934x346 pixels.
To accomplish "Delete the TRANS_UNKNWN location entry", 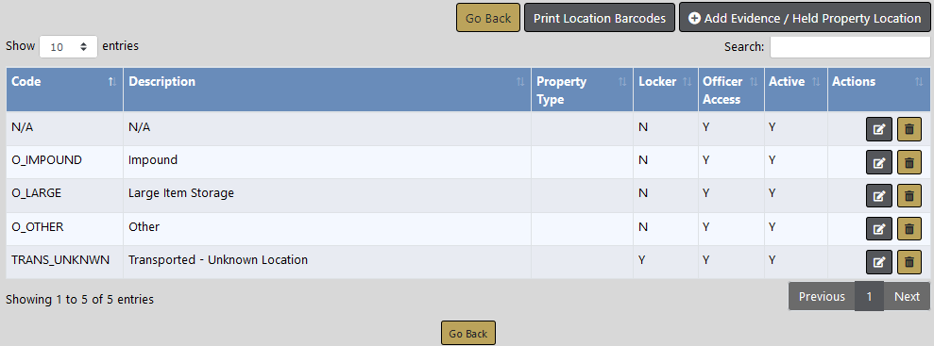I will coord(909,262).
